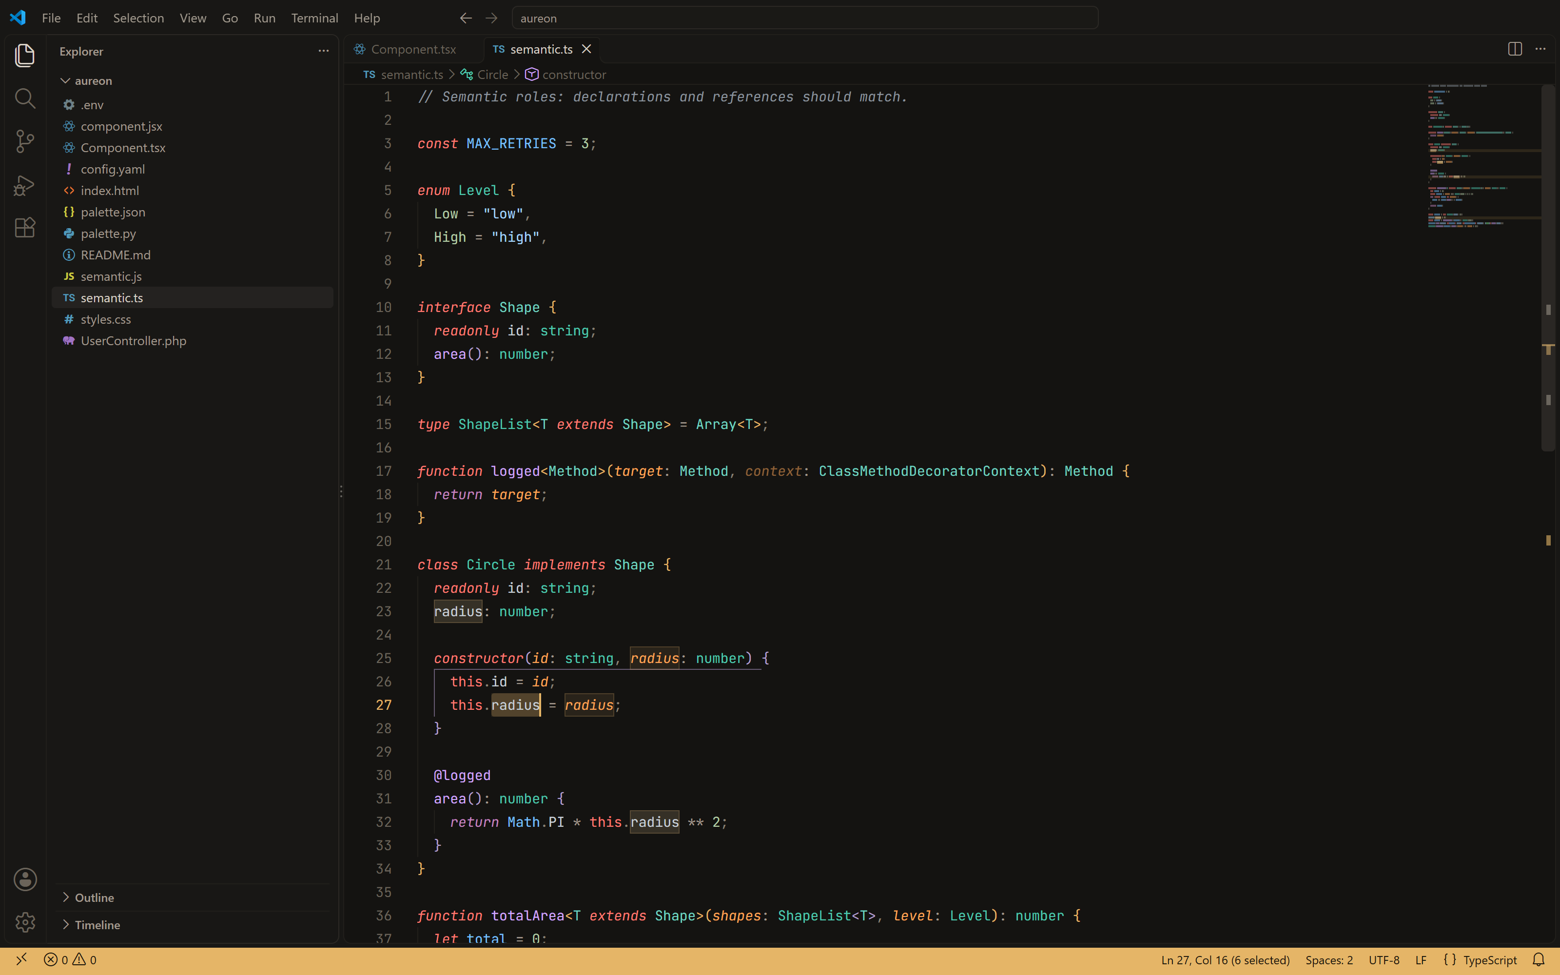Open Run and Debug view icon
Image resolution: width=1560 pixels, height=975 pixels.
tap(24, 185)
